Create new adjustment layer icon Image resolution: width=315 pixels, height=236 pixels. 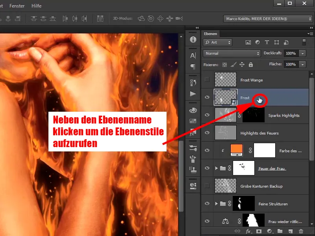coord(269,231)
